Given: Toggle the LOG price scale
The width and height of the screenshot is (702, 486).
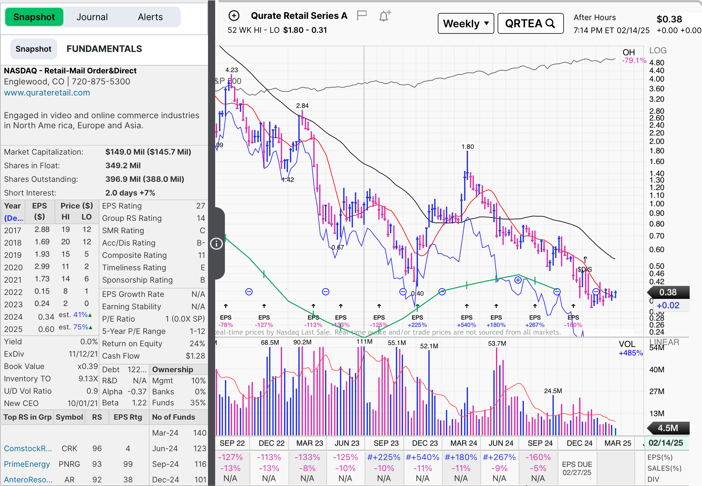Looking at the screenshot, I should pos(657,51).
